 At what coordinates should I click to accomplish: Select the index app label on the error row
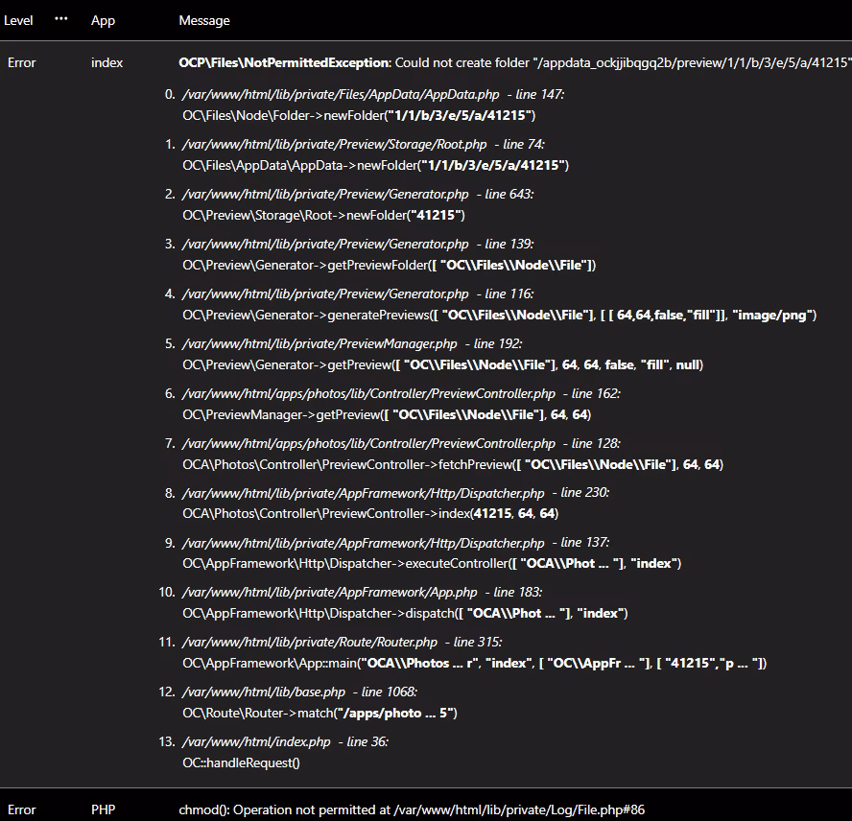(106, 62)
